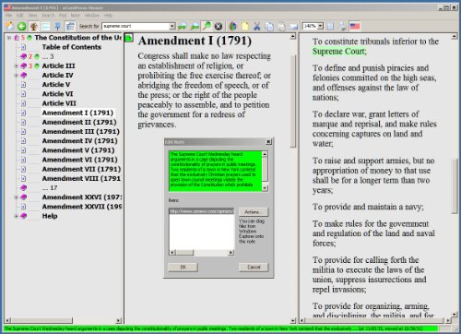
Task: Click the page layout icon after zoom box
Action: click(x=330, y=26)
